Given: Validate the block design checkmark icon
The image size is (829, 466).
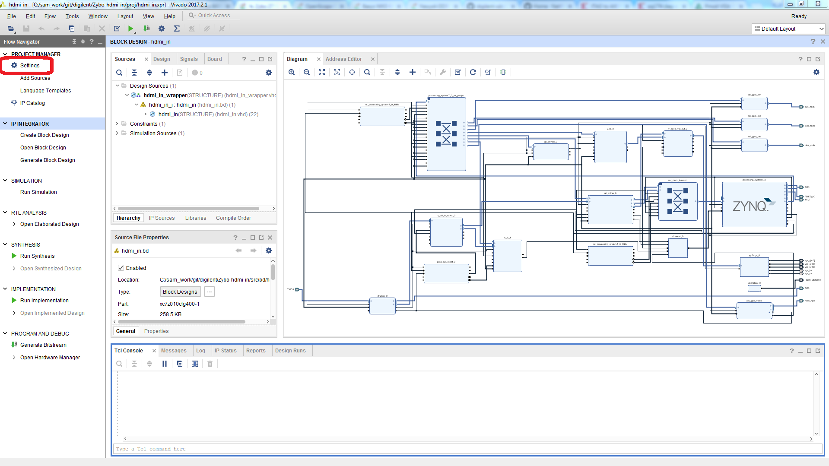Looking at the screenshot, I should point(458,72).
